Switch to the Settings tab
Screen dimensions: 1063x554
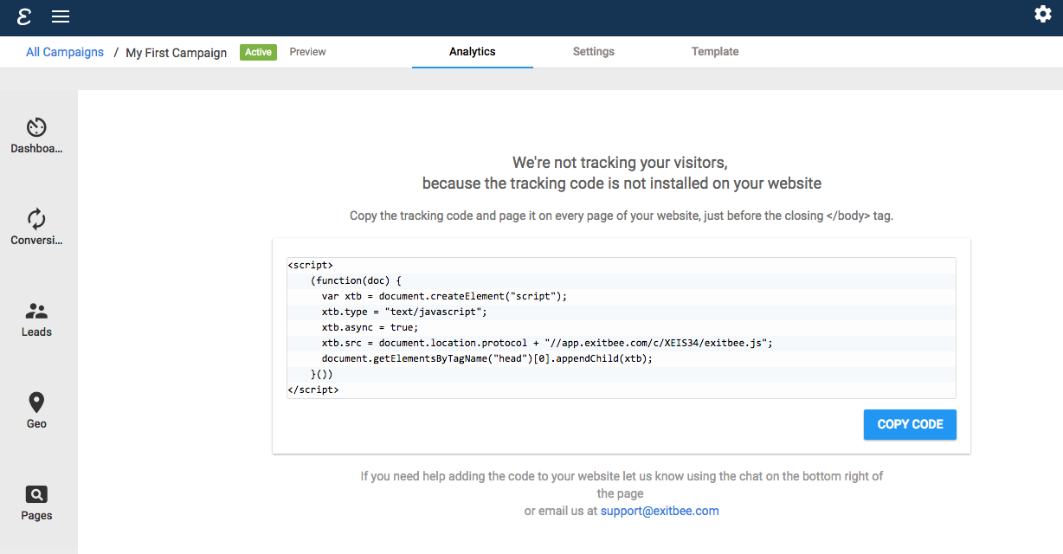pos(594,52)
